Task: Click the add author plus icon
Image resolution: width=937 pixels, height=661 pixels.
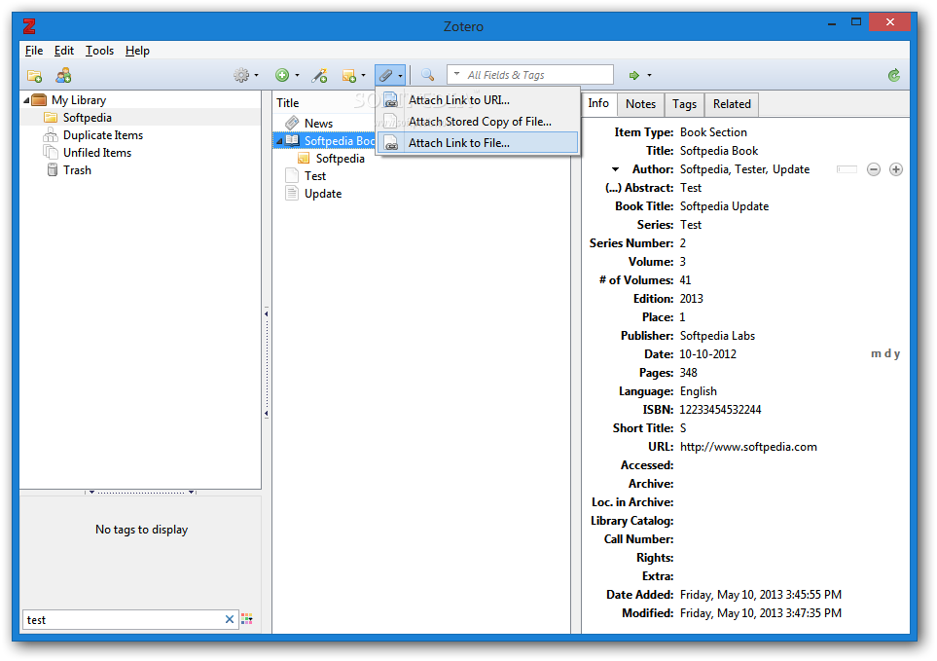Action: [x=896, y=169]
